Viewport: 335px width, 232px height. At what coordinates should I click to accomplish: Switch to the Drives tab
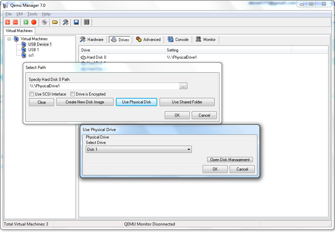point(120,40)
